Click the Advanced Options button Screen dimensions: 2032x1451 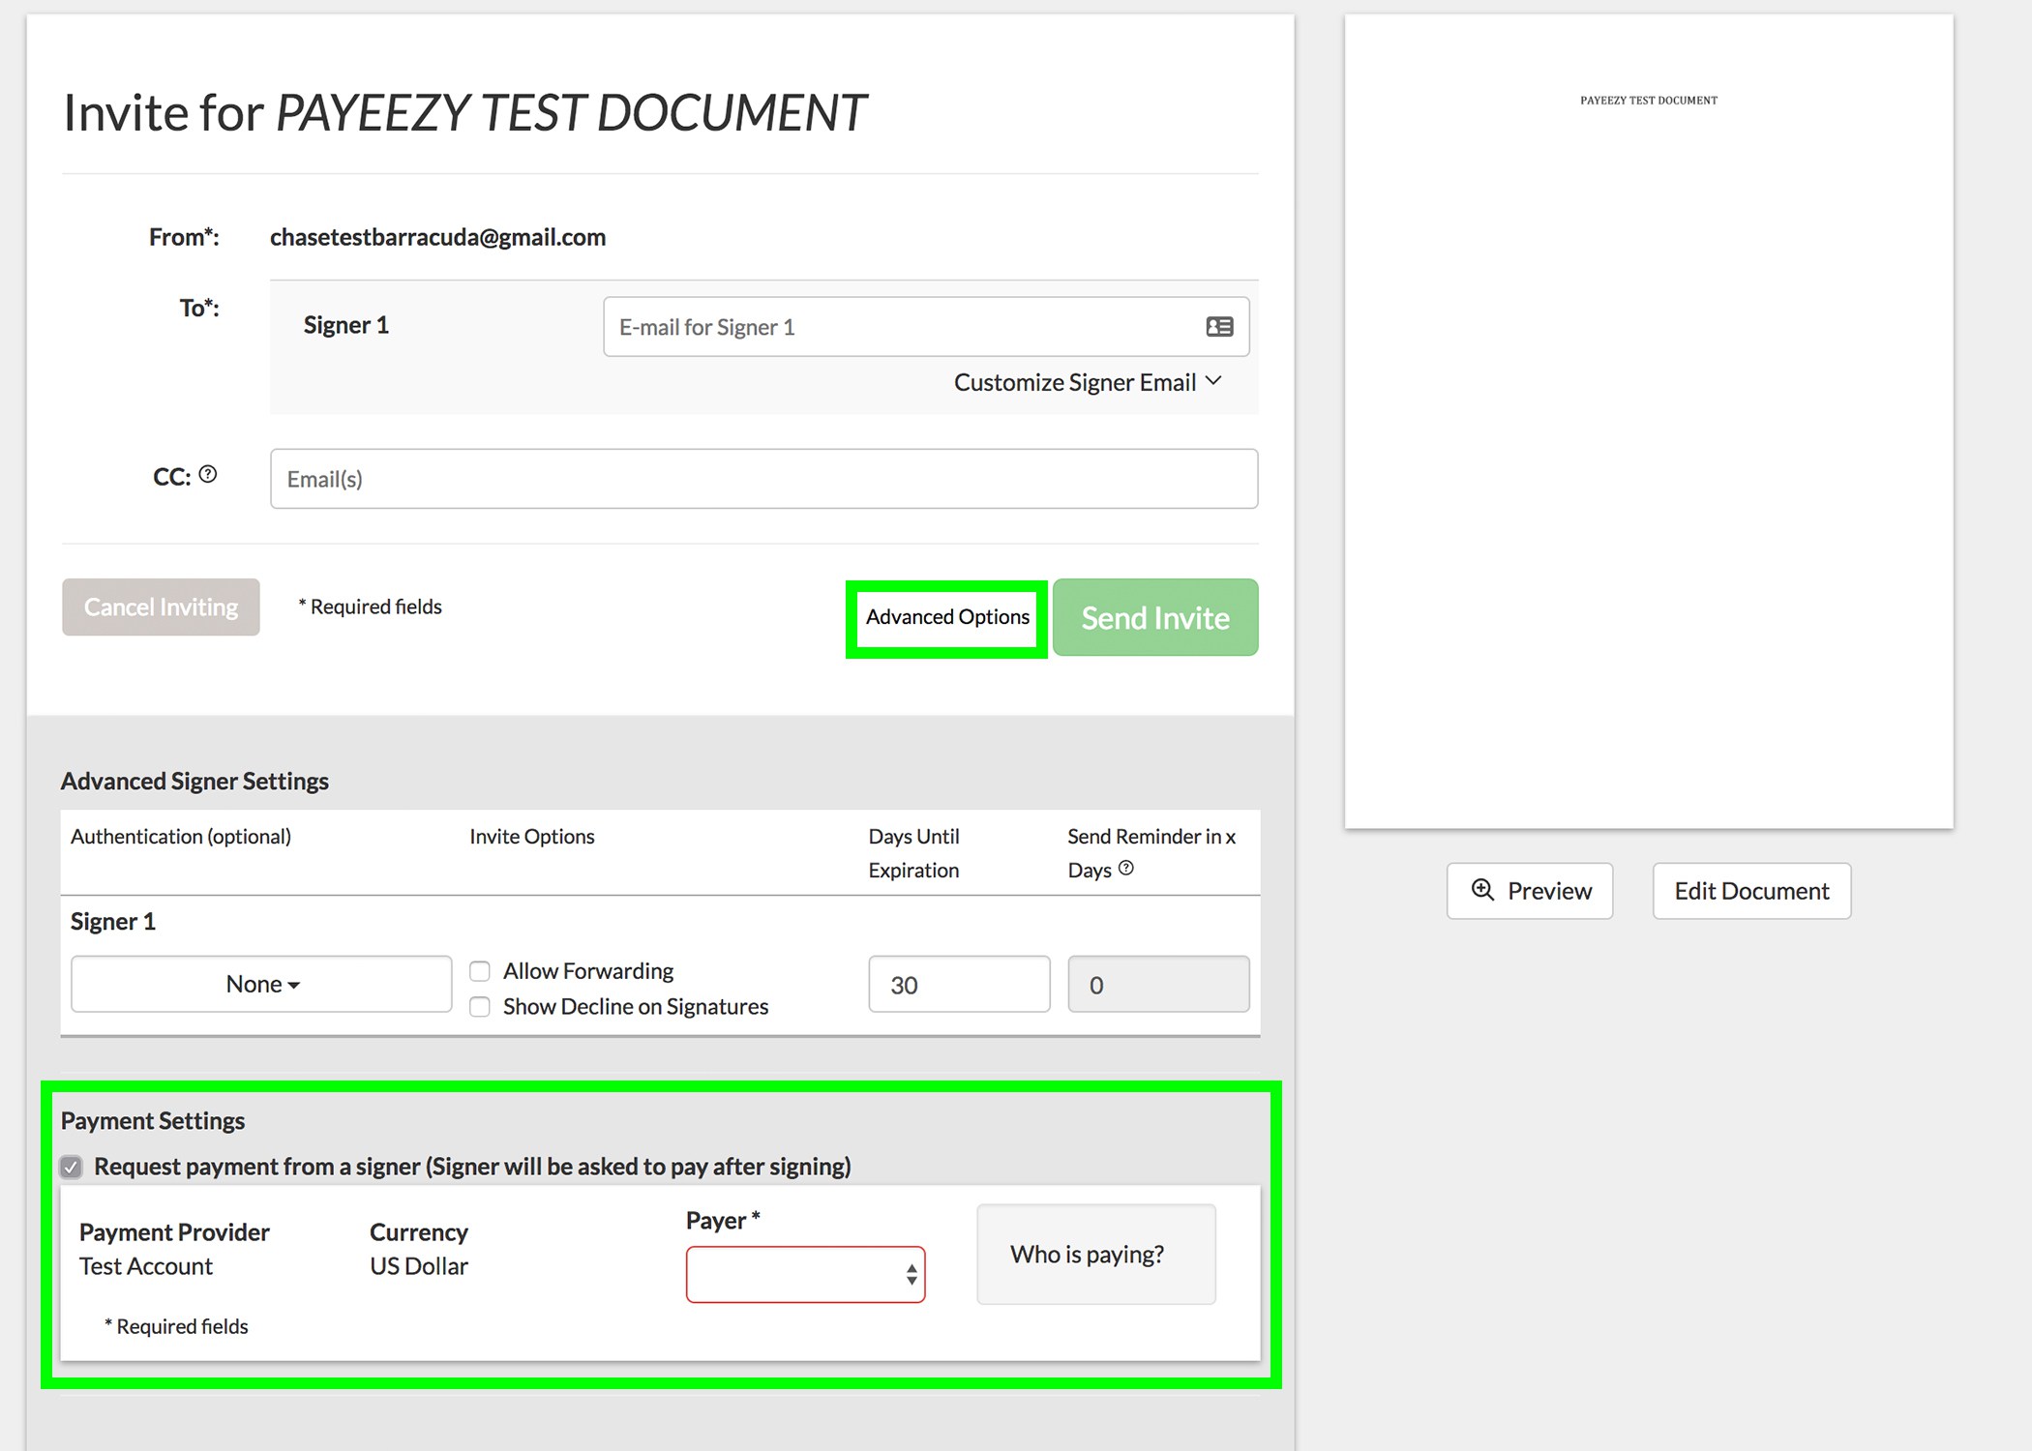coord(947,617)
